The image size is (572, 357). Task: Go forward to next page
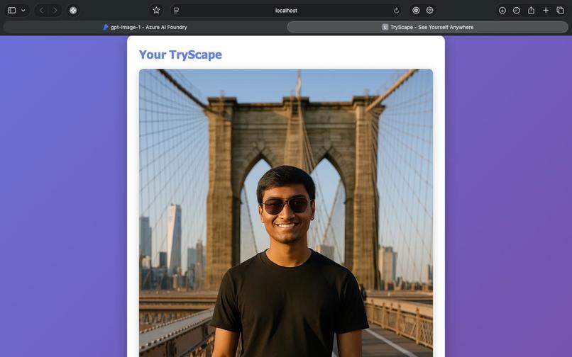point(55,10)
